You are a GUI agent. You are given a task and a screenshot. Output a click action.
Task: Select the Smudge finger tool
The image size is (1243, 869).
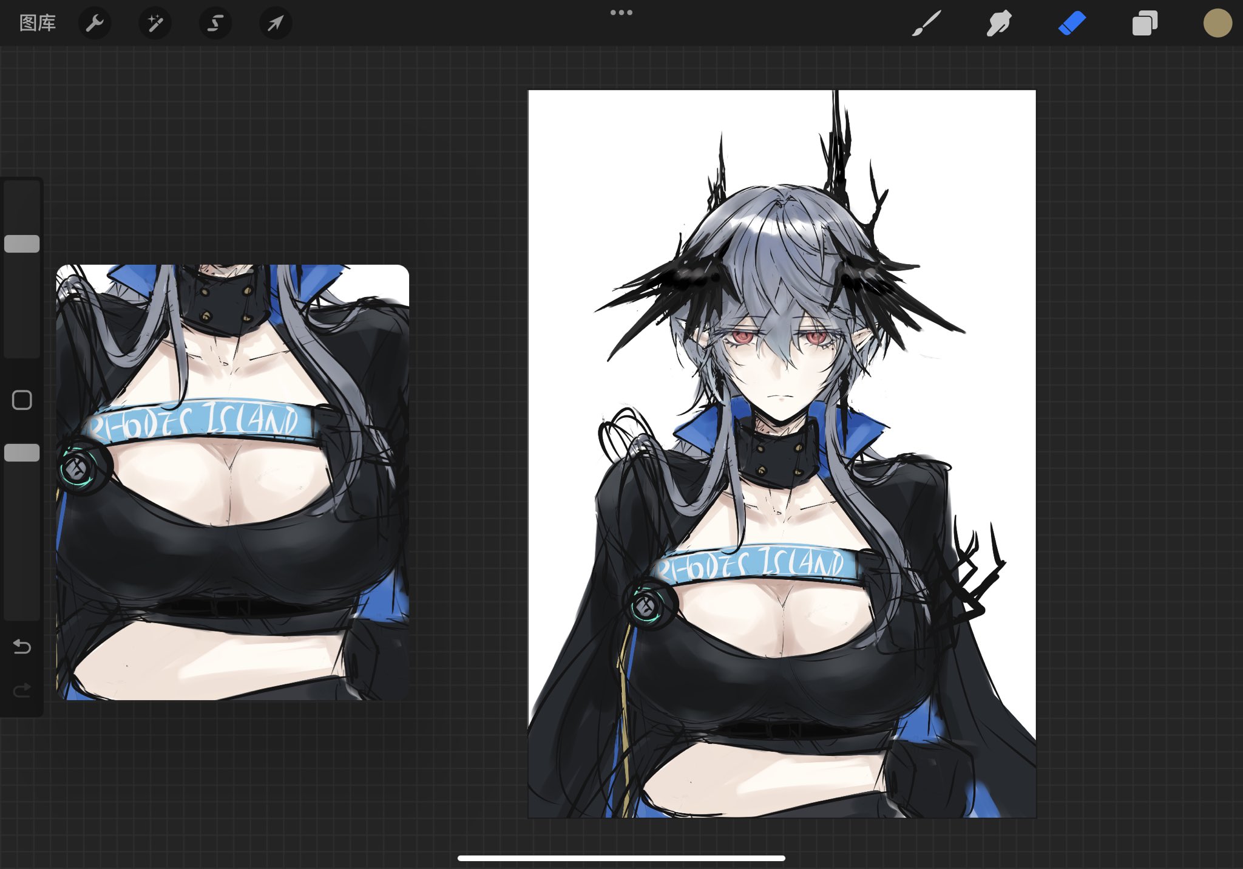998,23
